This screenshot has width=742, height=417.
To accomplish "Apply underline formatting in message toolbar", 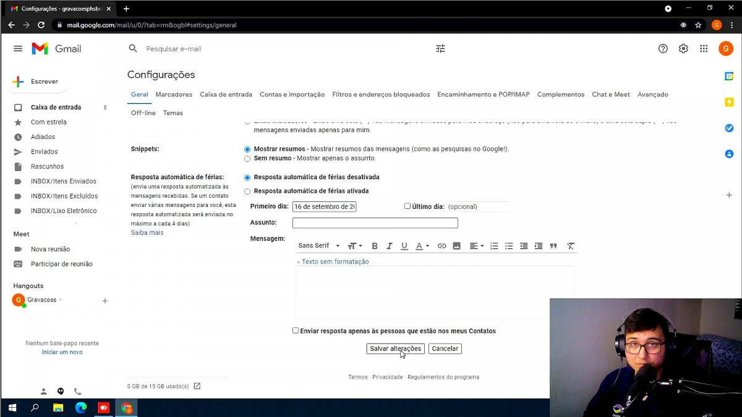I will [404, 246].
